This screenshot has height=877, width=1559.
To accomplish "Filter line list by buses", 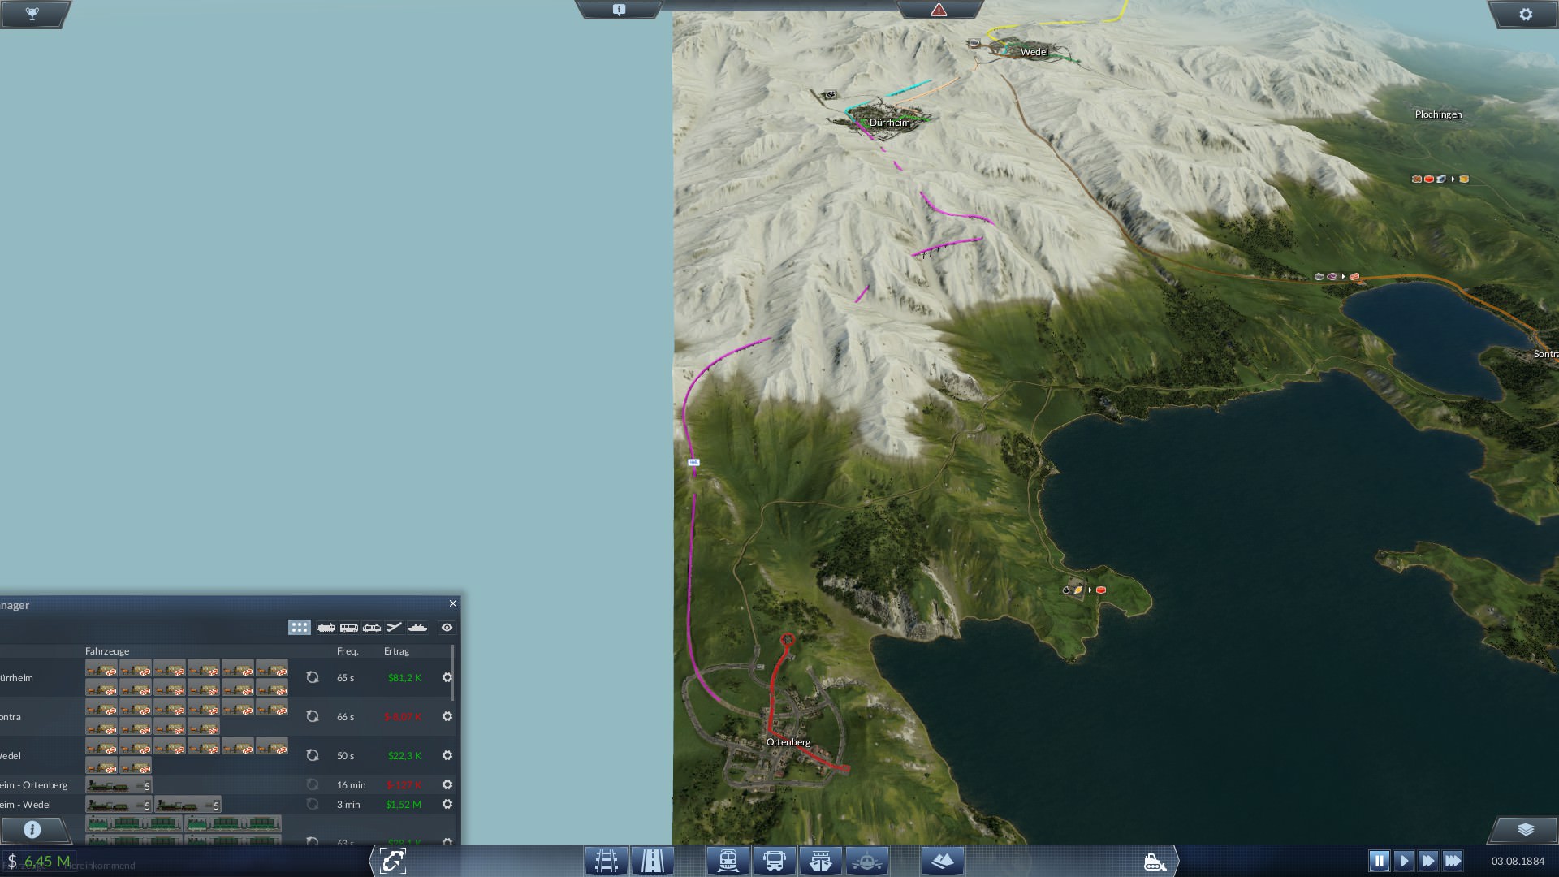I will click(349, 628).
